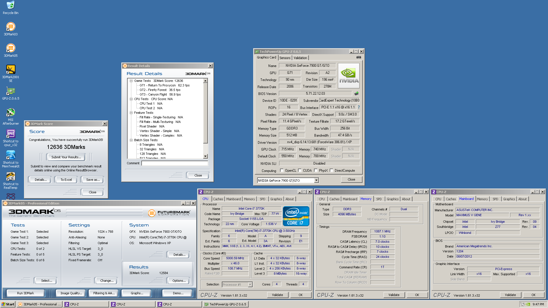Click the Futuremark logo in 3DMark05
The width and height of the screenshot is (548, 308).
pyautogui.click(x=169, y=213)
